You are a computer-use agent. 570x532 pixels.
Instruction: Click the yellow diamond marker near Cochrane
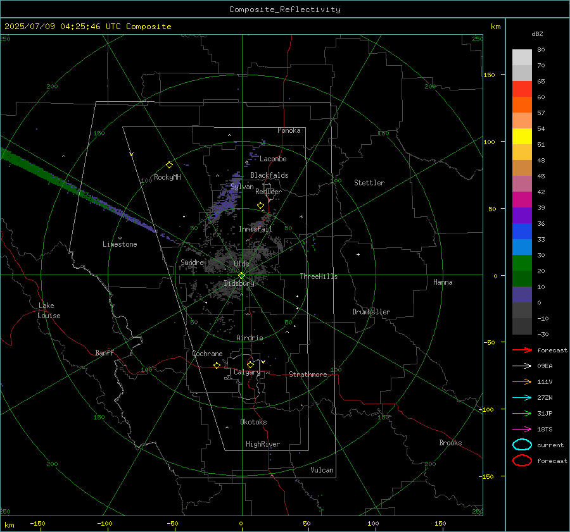tap(217, 366)
